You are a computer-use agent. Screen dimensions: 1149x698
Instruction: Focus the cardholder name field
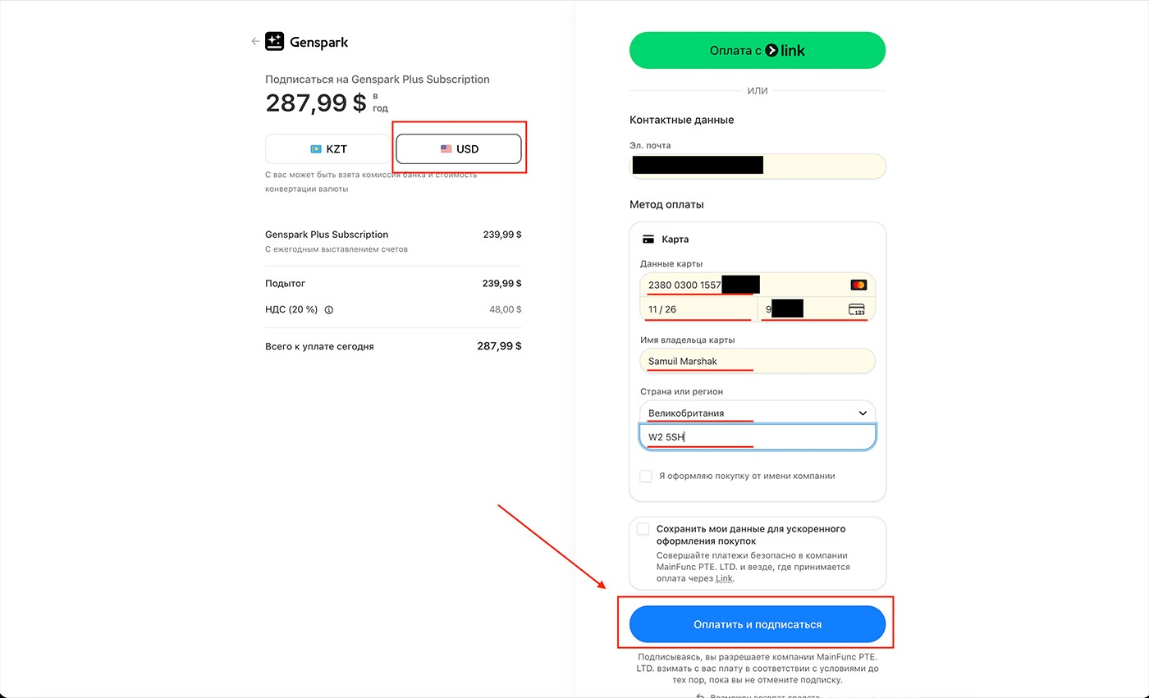point(757,361)
